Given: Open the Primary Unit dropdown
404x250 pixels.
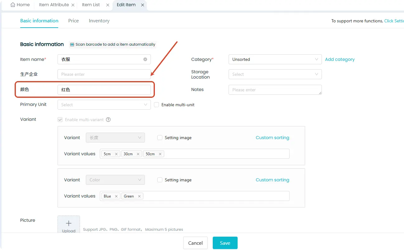Looking at the screenshot, I should pos(104,105).
